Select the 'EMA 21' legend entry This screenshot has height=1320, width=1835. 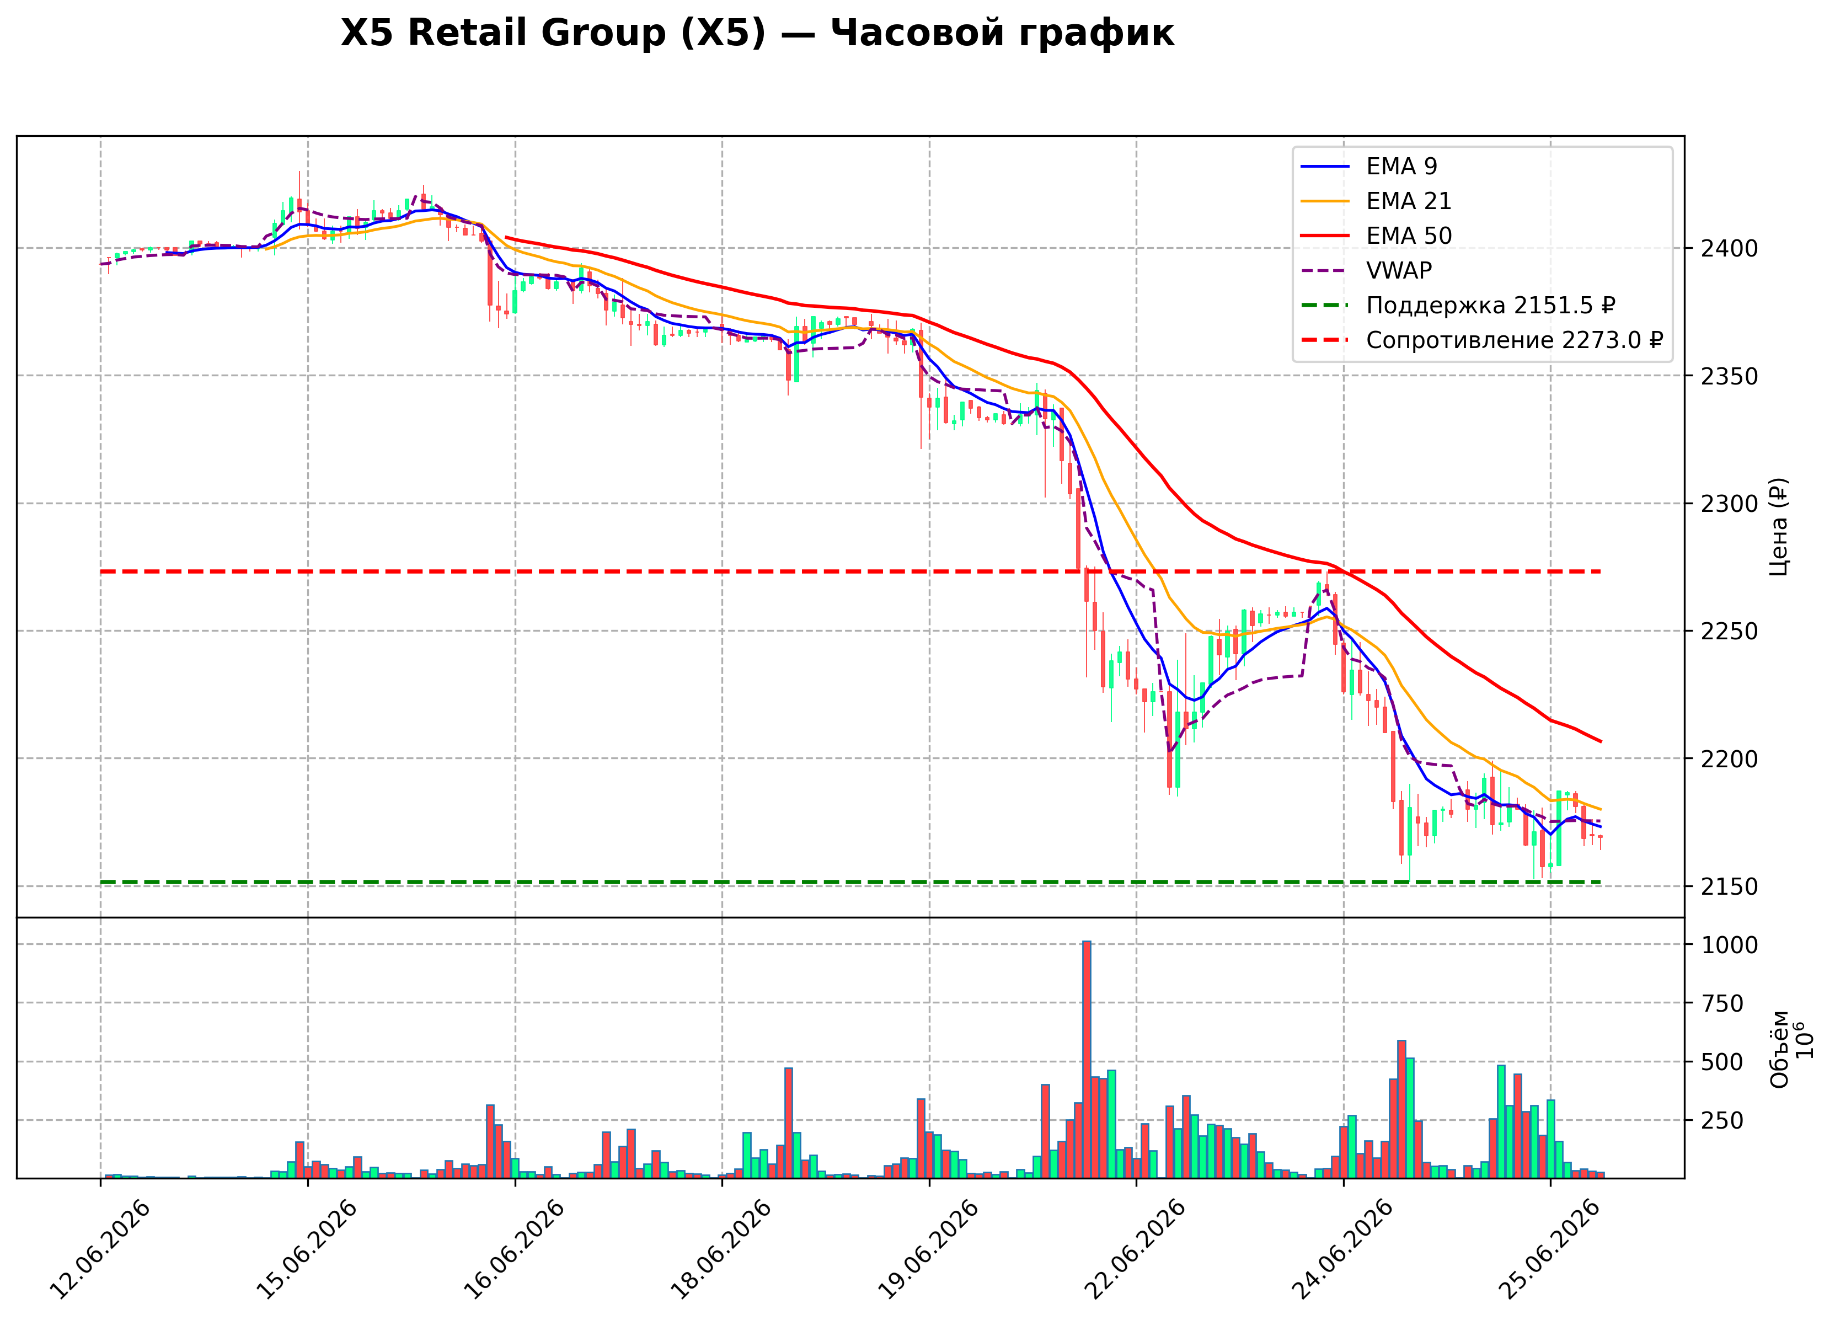1376,201
